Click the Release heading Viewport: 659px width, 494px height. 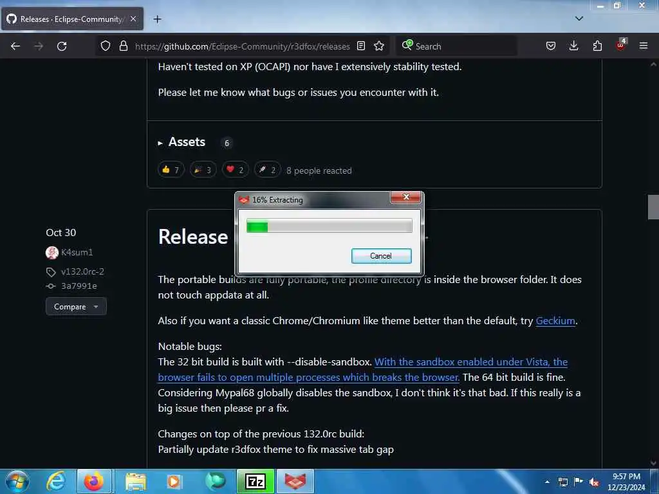click(193, 237)
